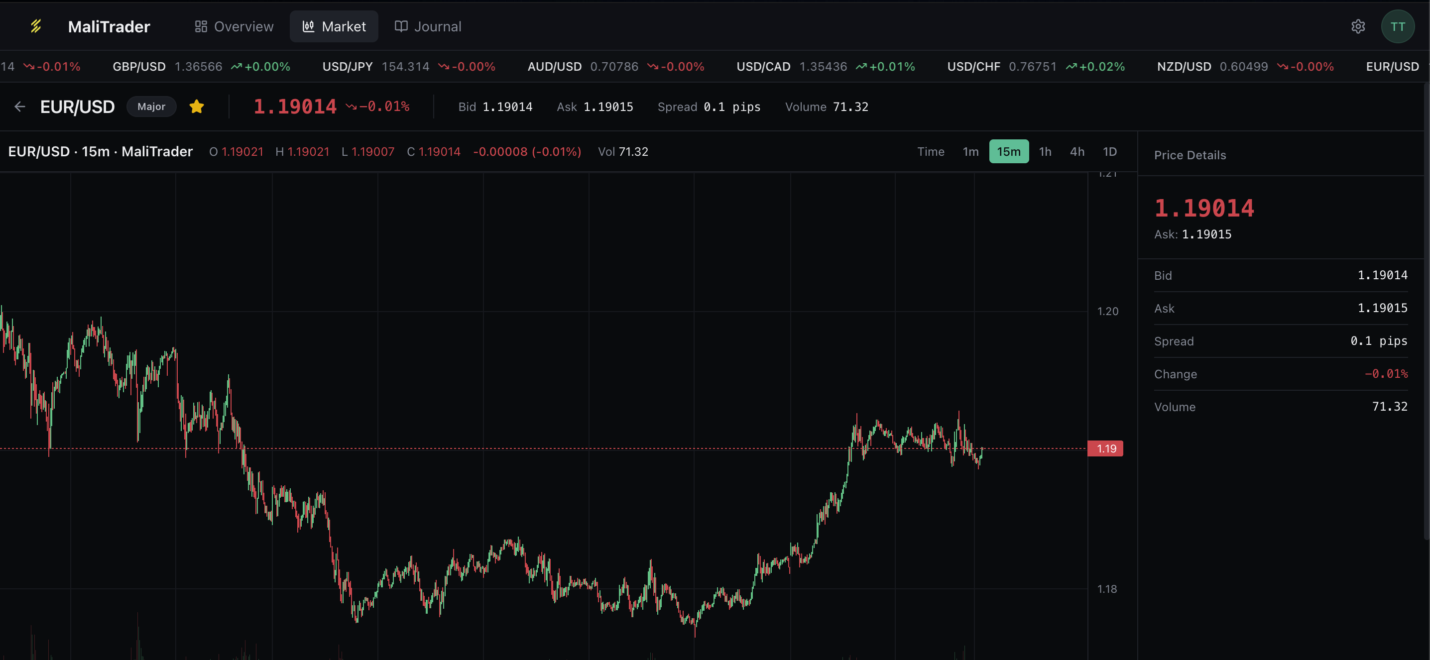Open the settings gear
The width and height of the screenshot is (1430, 660).
pos(1358,26)
